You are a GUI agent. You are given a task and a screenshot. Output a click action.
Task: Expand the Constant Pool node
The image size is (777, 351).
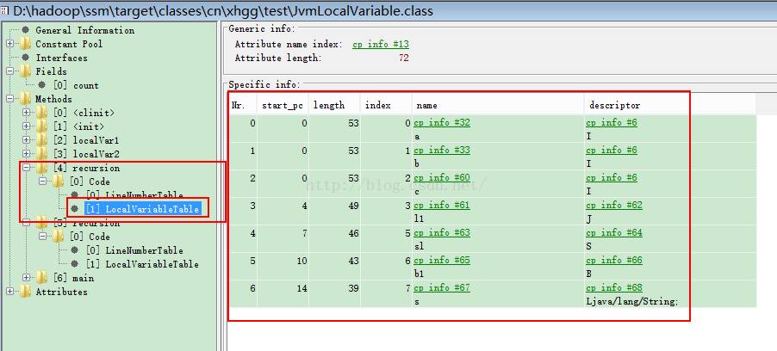tap(10, 44)
